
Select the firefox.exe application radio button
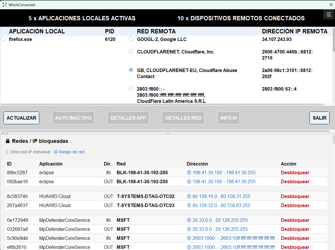pos(3,39)
